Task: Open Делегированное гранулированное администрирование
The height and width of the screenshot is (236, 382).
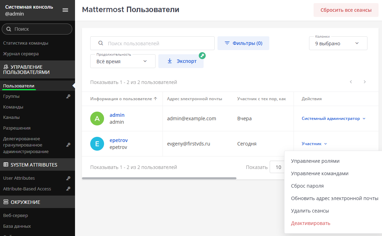Action: tap(26, 145)
